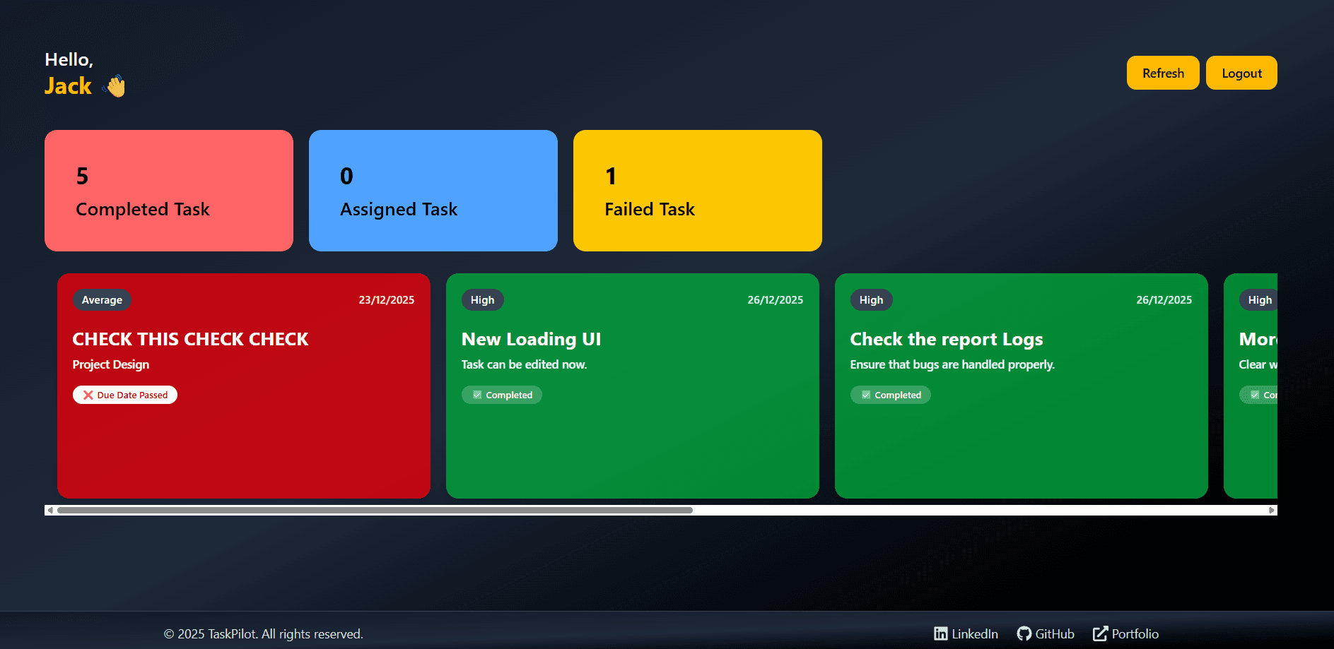Click the GitHub octocat icon
Screen dimensions: 1334x649
tap(1024, 633)
